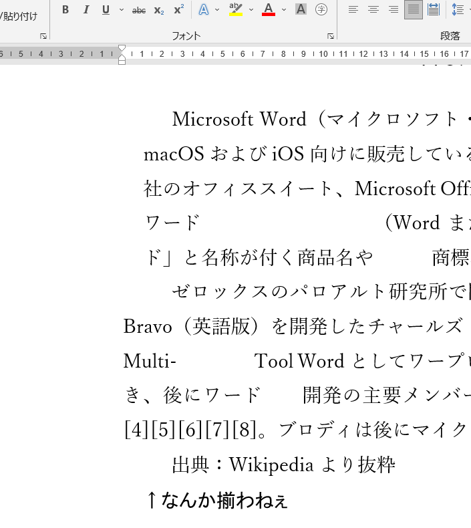Screen dimensions: 471x528
Task: Apply character shading
Action: pos(301,9)
